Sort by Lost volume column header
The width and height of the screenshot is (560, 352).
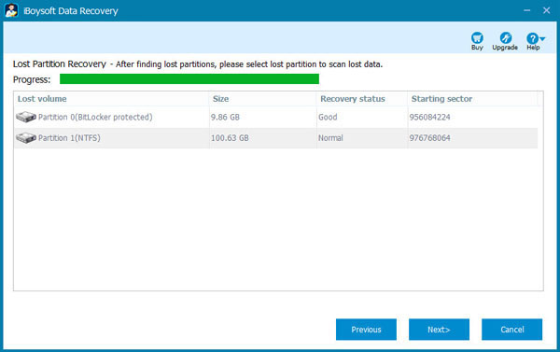click(111, 99)
